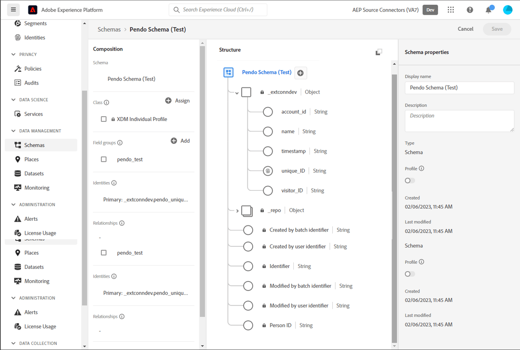Open the app switcher grid icon
This screenshot has width=520, height=350.
pos(451,10)
